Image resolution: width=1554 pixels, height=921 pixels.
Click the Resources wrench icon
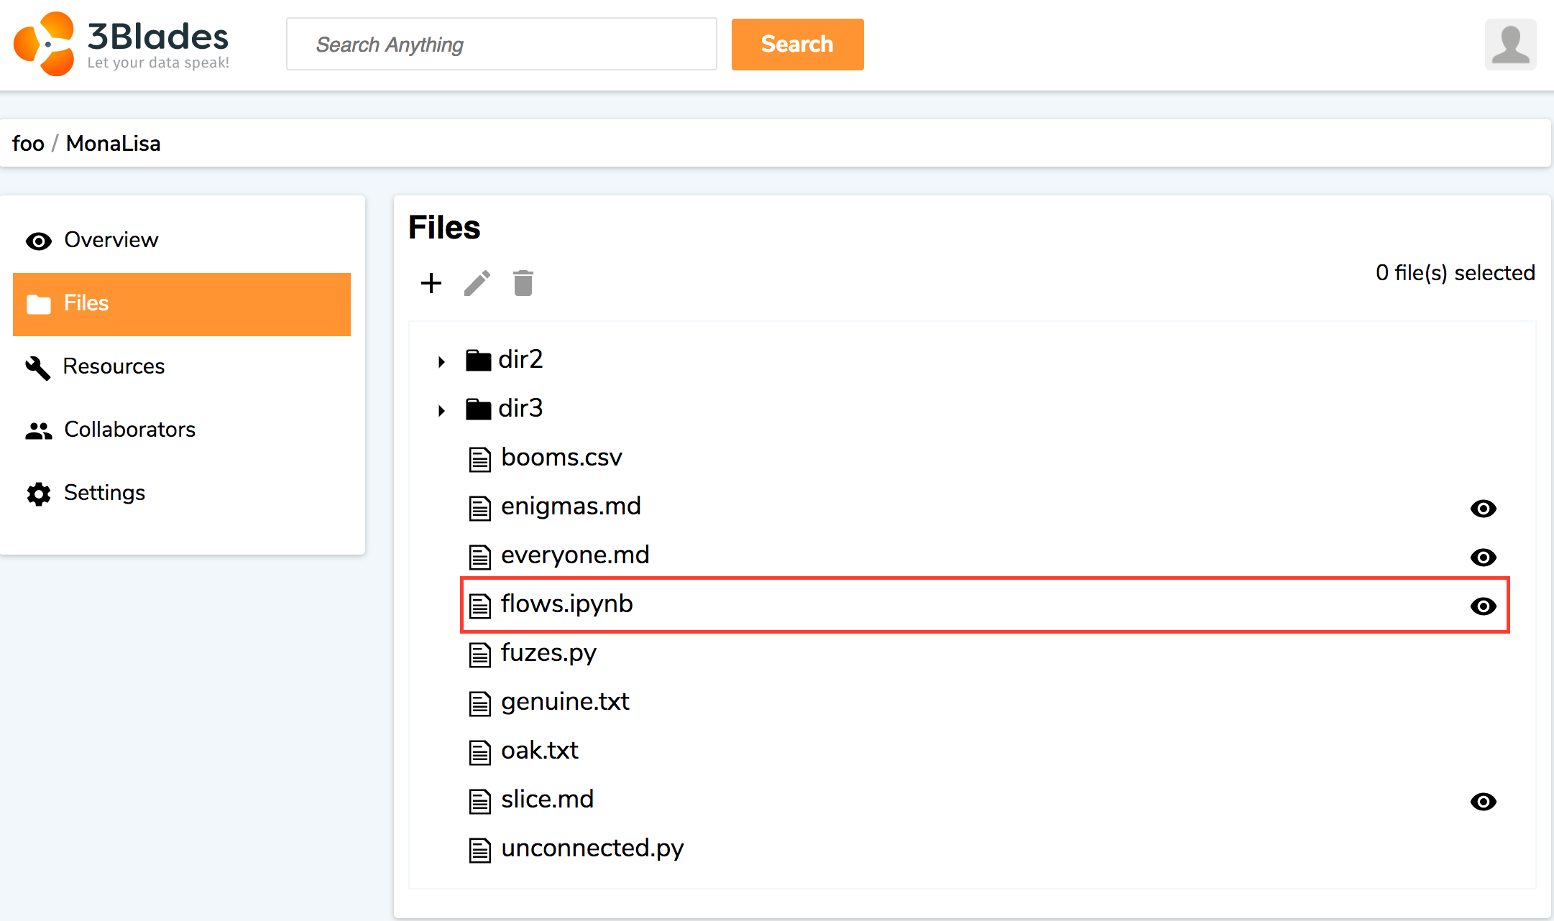pyautogui.click(x=38, y=368)
